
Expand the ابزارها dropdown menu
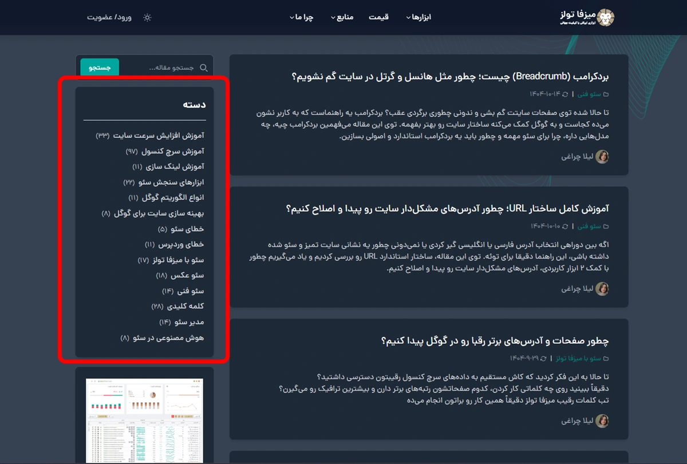pyautogui.click(x=418, y=17)
